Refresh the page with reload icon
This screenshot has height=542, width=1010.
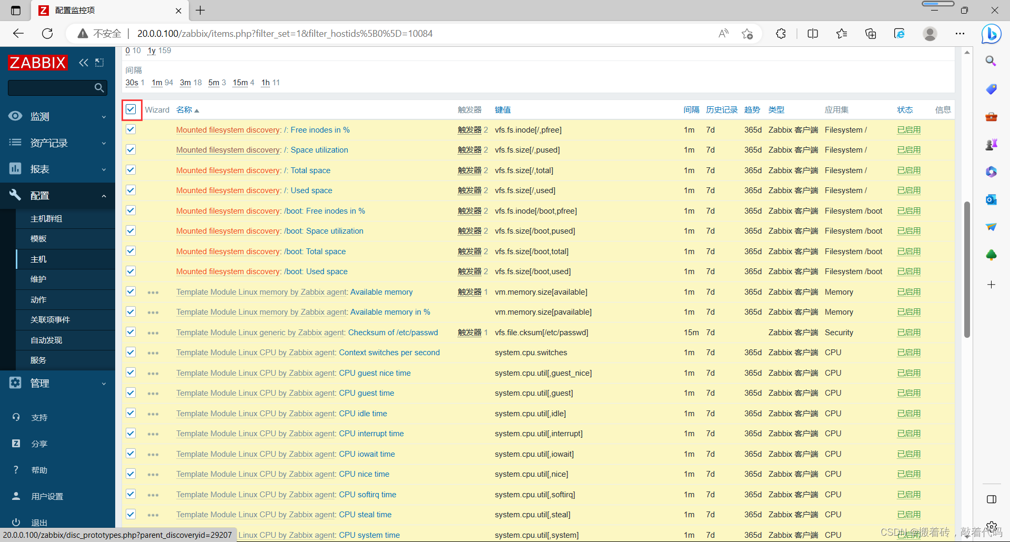47,34
